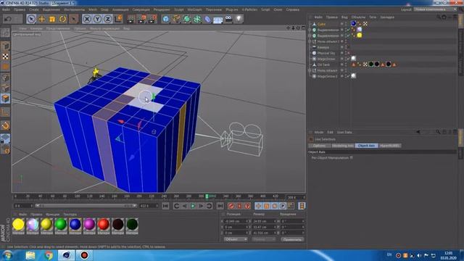Open the attribute manager Mode menu
Image resolution: width=464 pixels, height=261 pixels.
(319, 132)
